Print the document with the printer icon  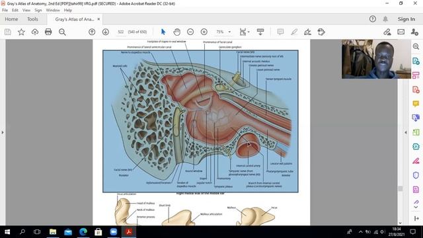click(x=48, y=32)
